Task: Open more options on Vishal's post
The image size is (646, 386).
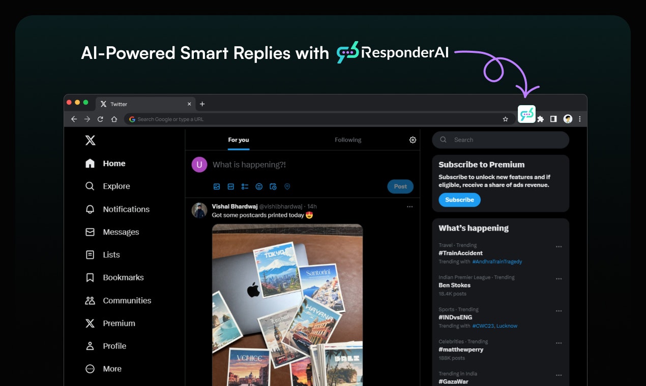Action: [x=409, y=207]
